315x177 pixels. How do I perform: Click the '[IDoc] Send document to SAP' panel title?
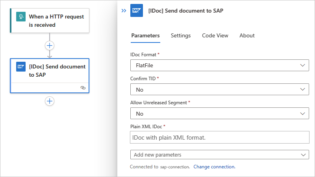pyautogui.click(x=186, y=11)
